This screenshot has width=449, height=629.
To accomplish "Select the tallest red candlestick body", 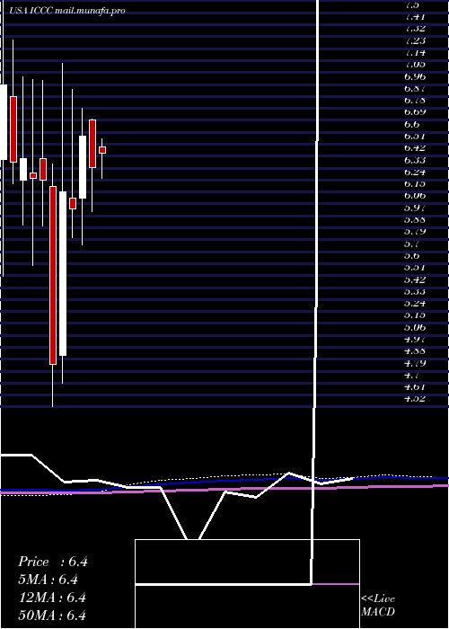I will click(53, 275).
